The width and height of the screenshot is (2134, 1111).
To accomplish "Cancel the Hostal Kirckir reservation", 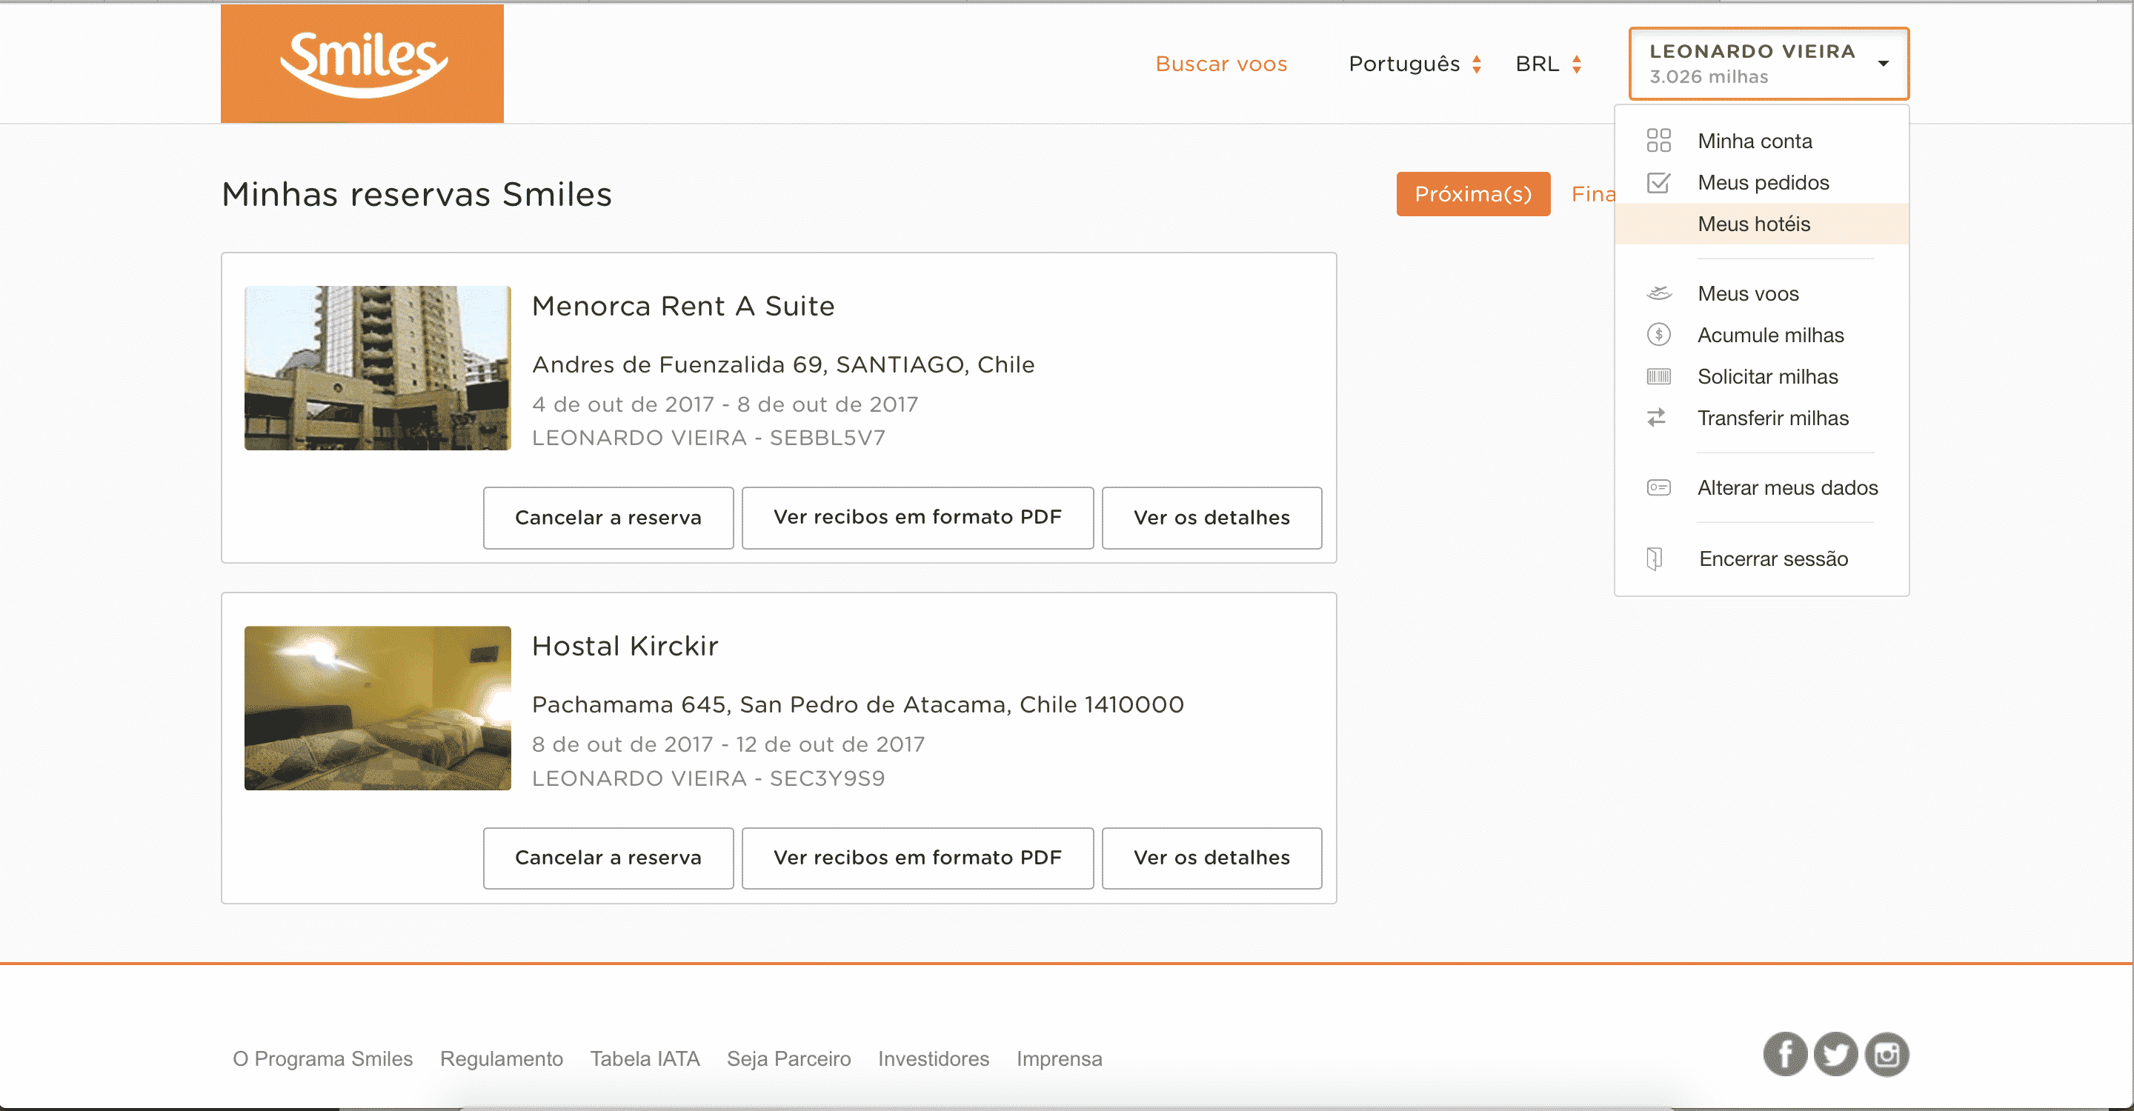I will coord(608,858).
